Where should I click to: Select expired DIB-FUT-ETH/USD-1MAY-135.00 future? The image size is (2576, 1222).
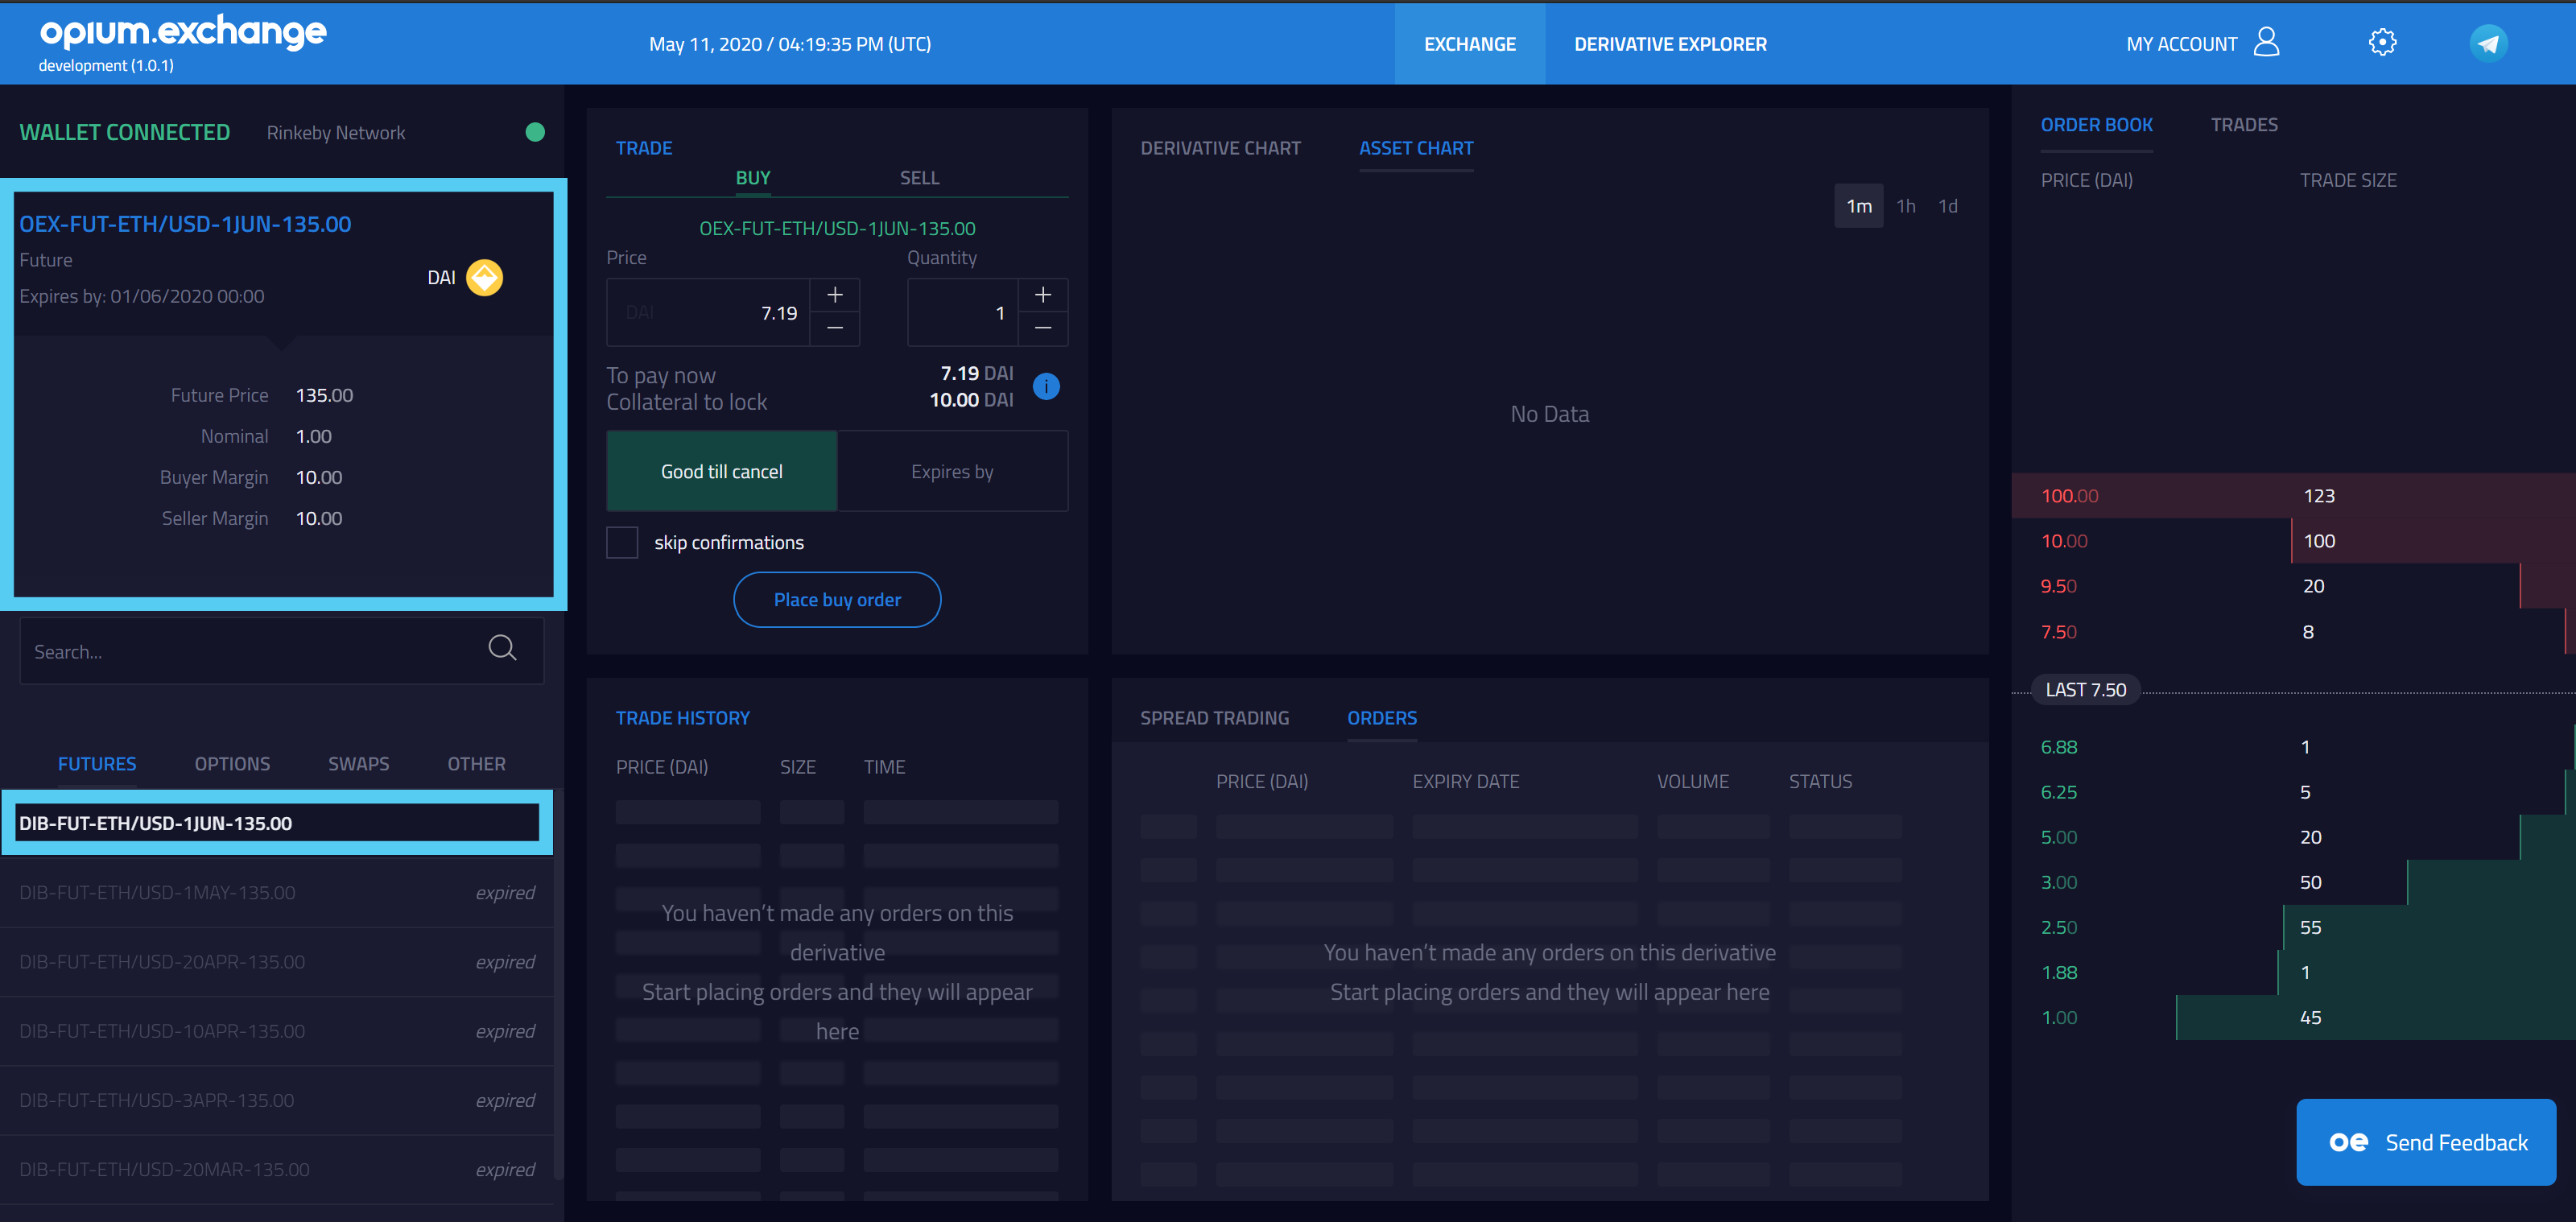[277, 892]
